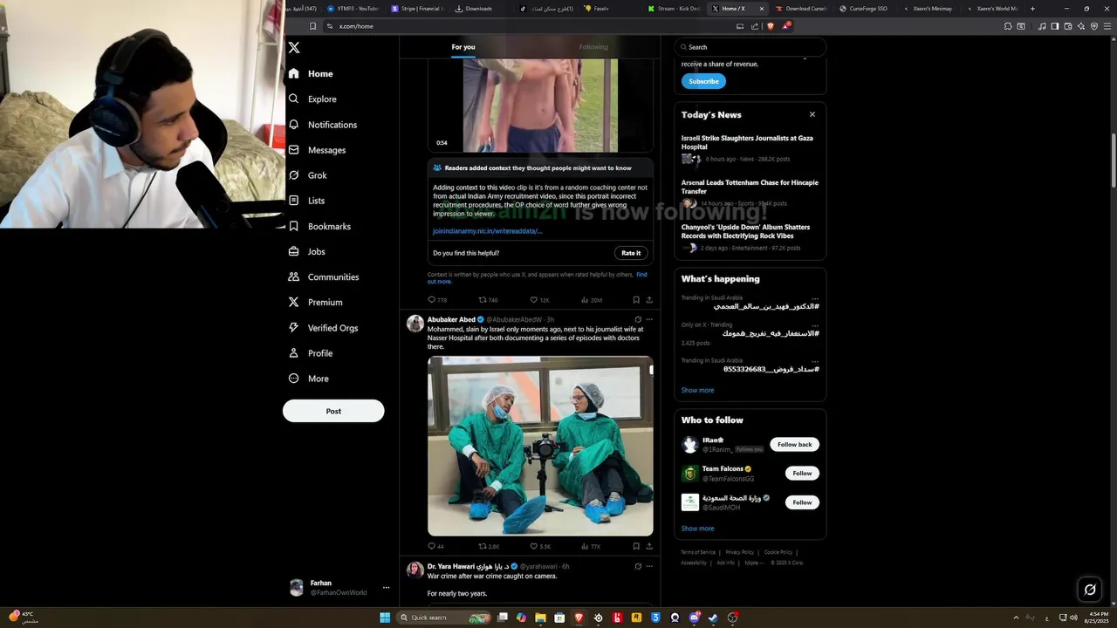This screenshot has height=628, width=1117.
Task: Open Grok in the sidebar
Action: 307,175
